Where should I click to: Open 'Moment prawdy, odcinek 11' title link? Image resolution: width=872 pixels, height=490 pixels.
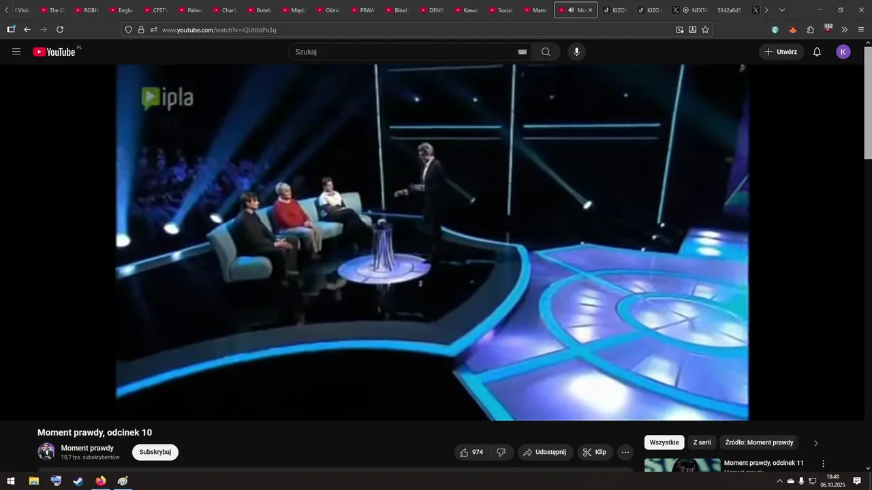764,463
